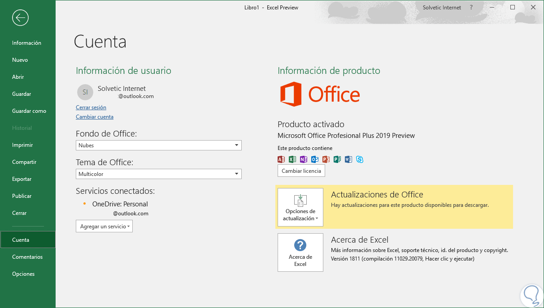The image size is (544, 308).
Task: Open the help question mark in title bar
Action: click(x=471, y=8)
